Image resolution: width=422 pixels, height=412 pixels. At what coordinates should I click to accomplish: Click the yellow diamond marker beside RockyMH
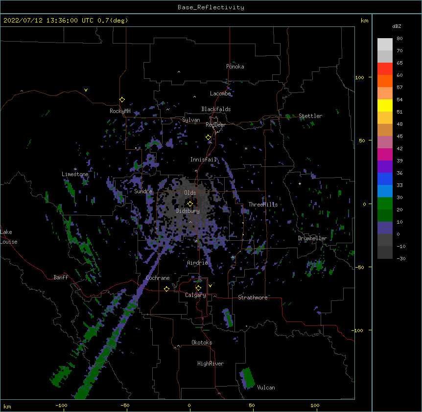tap(122, 100)
